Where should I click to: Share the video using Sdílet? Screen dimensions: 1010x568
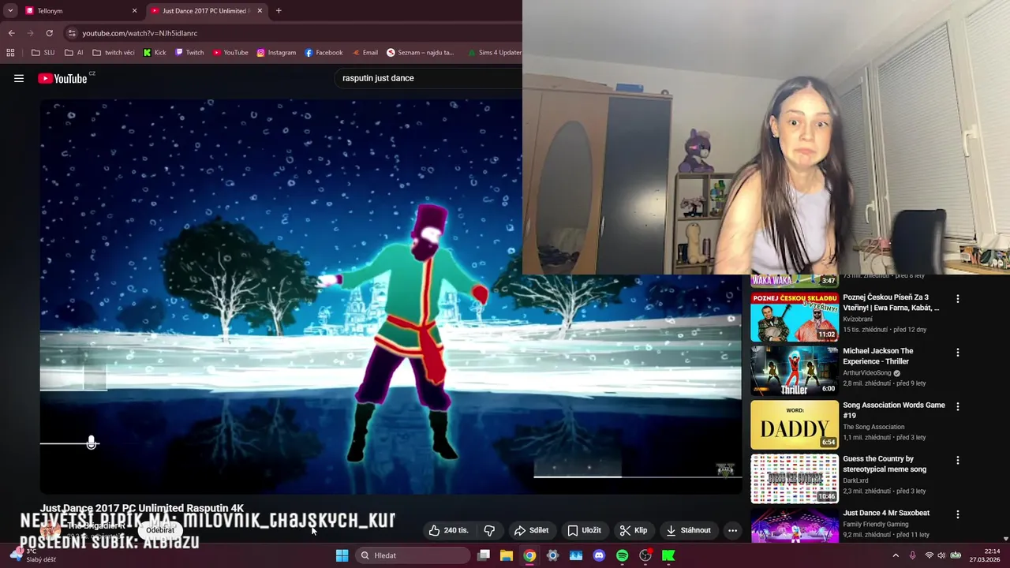(x=531, y=530)
